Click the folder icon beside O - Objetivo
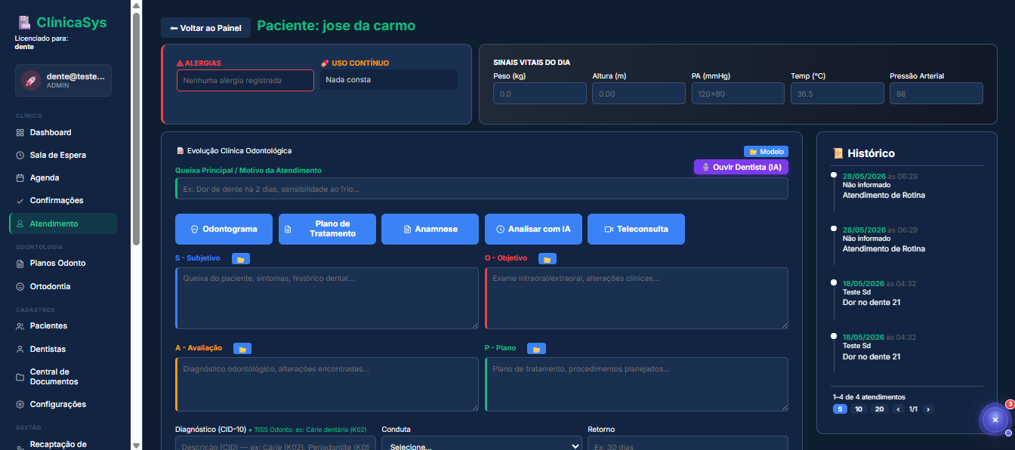The height and width of the screenshot is (450, 1015). coord(548,259)
